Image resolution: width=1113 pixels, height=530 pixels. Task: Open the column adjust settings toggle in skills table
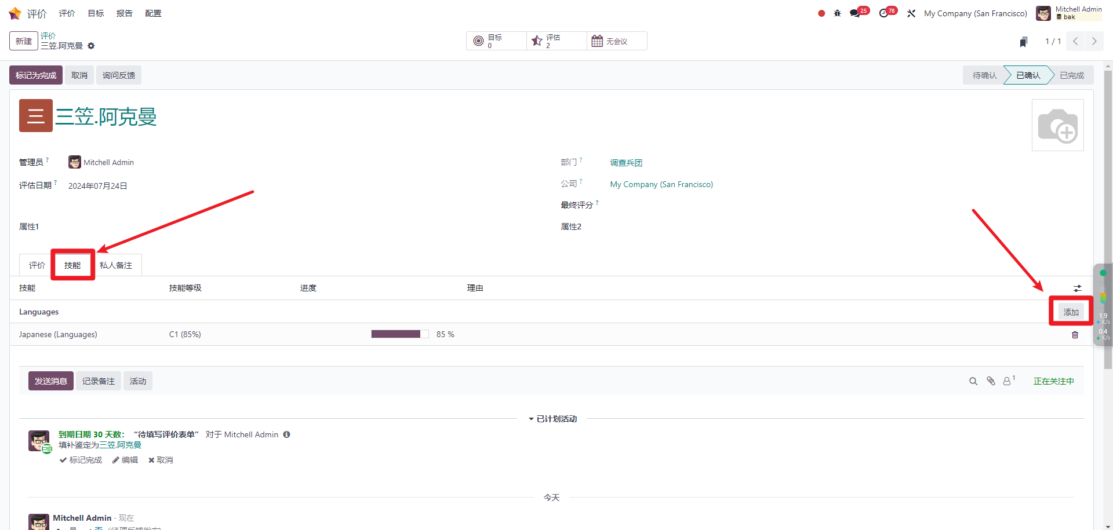tap(1077, 288)
